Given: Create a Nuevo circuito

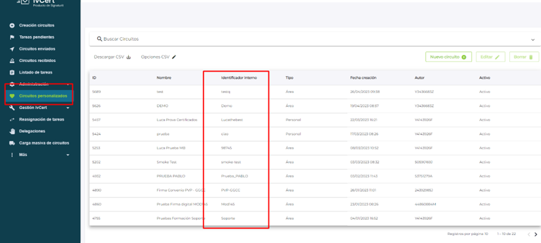Looking at the screenshot, I should tap(448, 57).
